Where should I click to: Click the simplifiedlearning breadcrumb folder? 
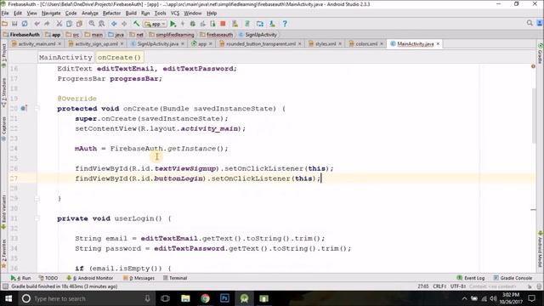click(172, 35)
